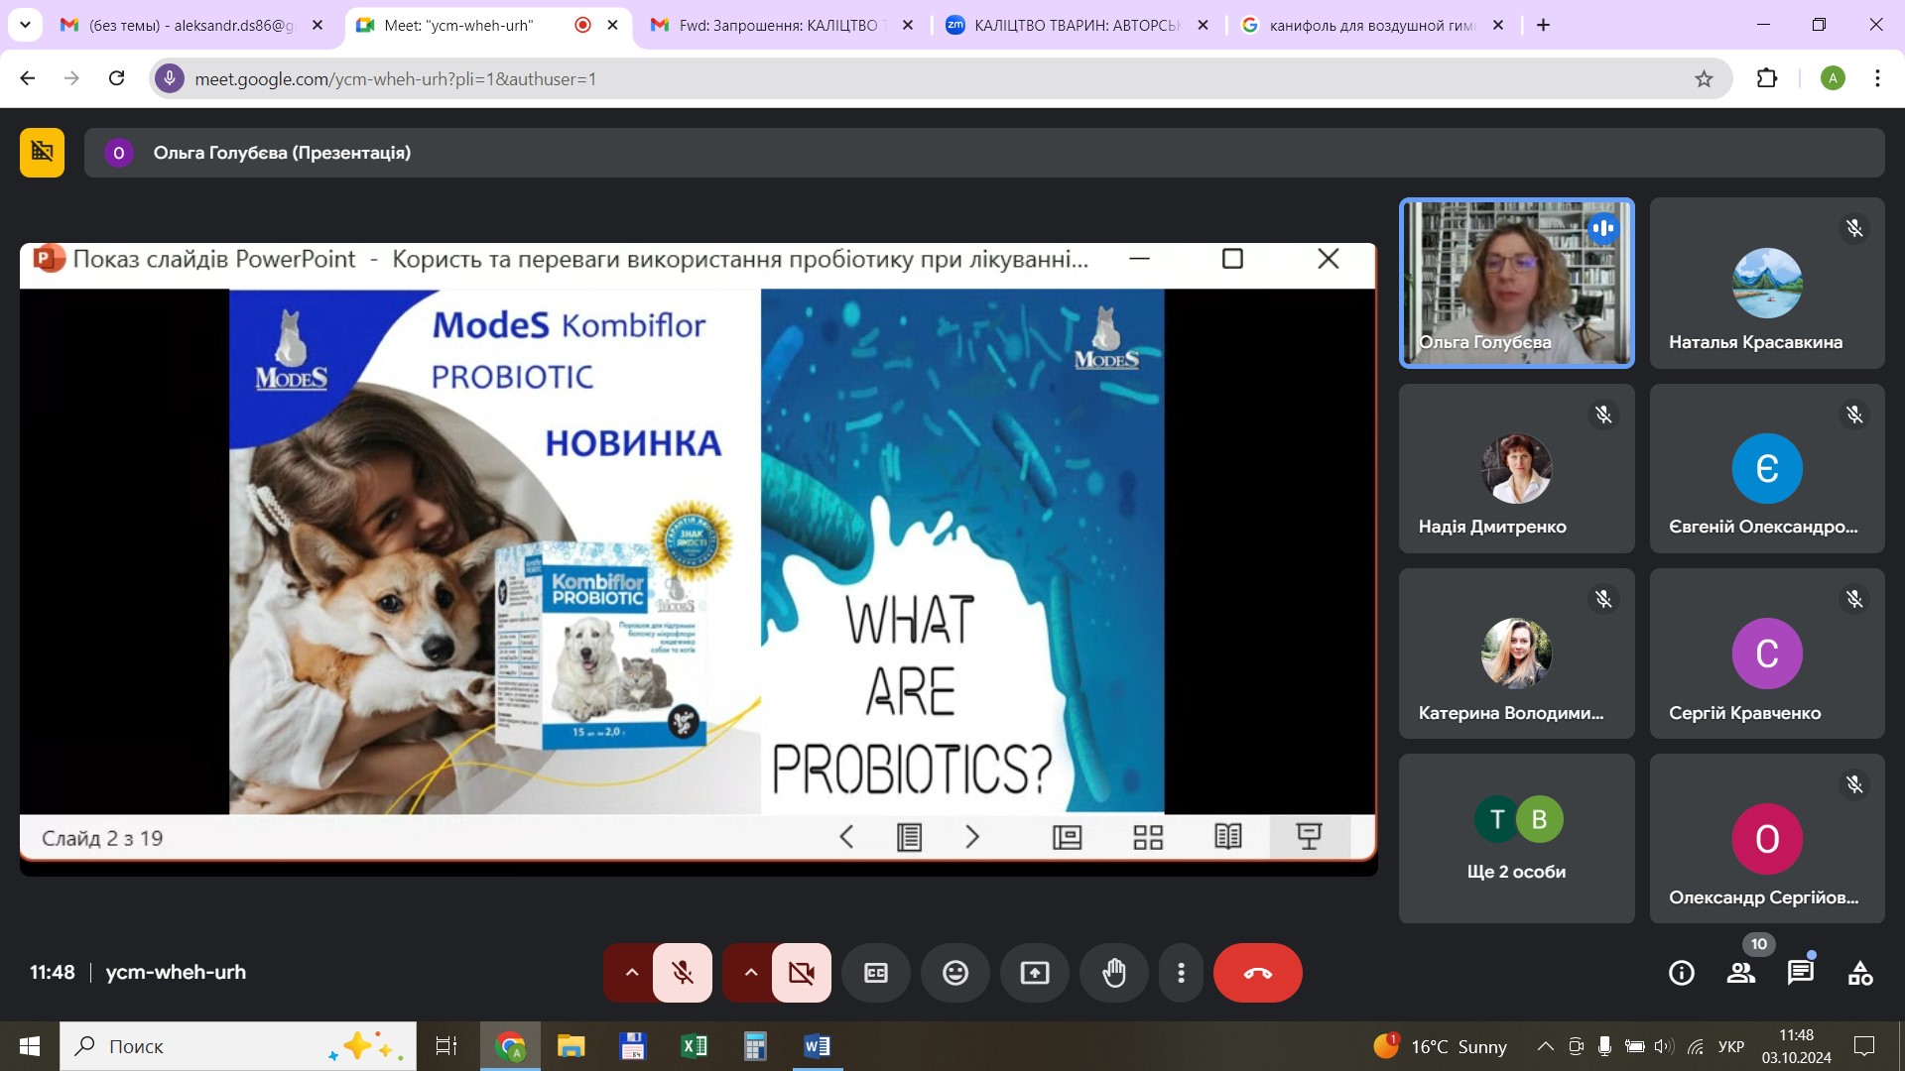Image resolution: width=1905 pixels, height=1071 pixels.
Task: Open audio settings arrow beside microphone
Action: pyautogui.click(x=631, y=973)
